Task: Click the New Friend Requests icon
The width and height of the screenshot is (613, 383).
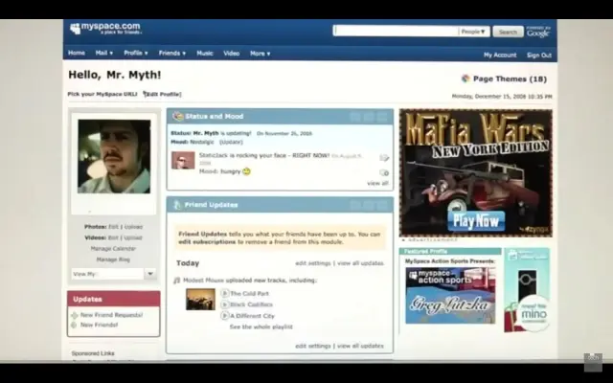Action: (75, 315)
